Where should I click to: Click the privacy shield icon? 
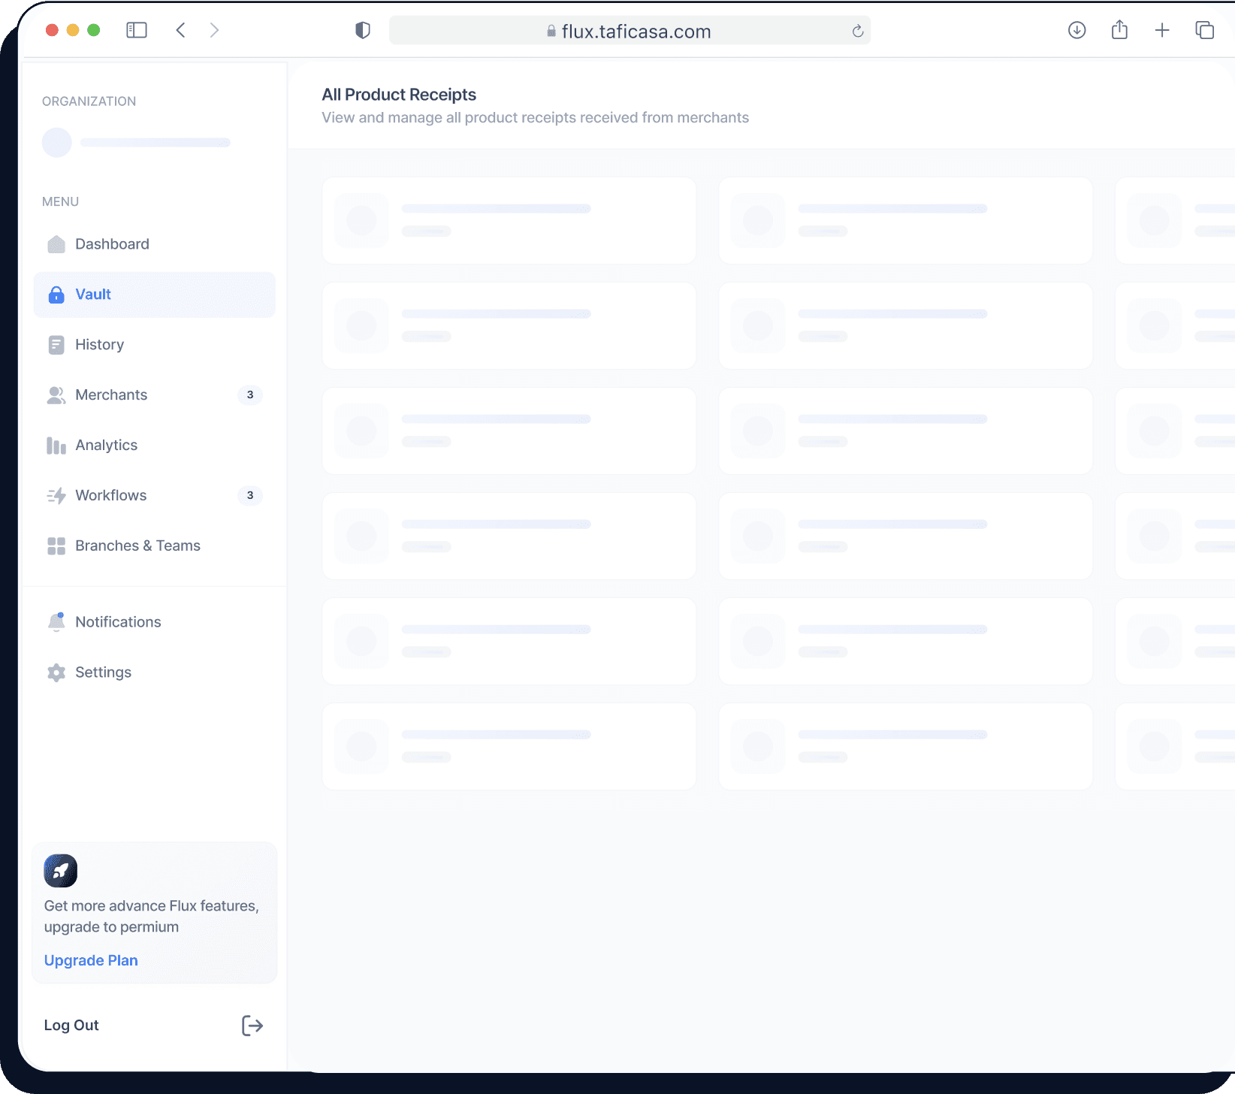[x=363, y=30]
